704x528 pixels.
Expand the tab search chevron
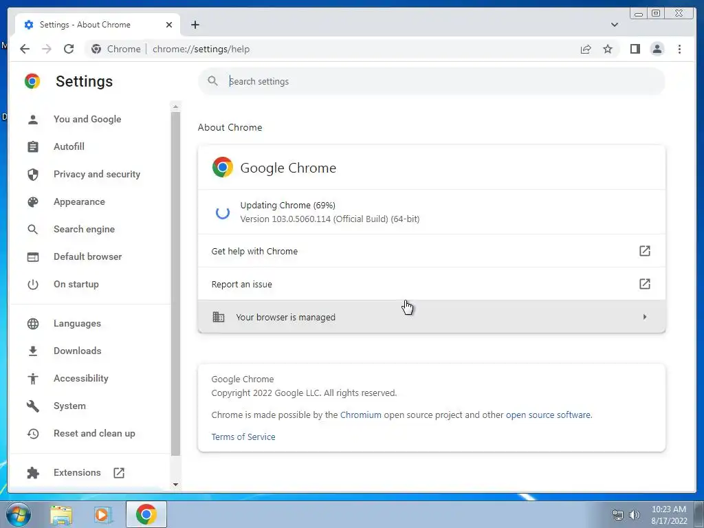coord(614,25)
